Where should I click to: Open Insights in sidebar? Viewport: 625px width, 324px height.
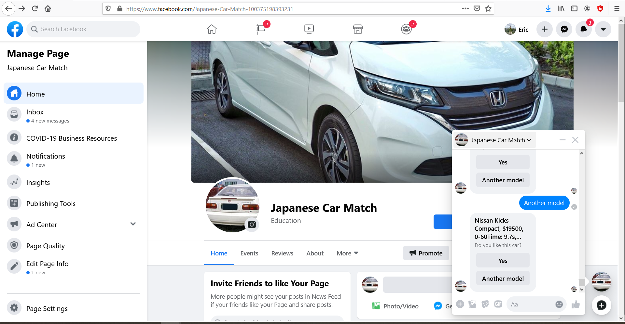(74, 182)
